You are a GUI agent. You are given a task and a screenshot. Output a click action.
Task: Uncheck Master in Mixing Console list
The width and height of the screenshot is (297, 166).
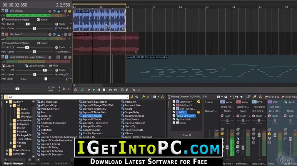(x=174, y=123)
